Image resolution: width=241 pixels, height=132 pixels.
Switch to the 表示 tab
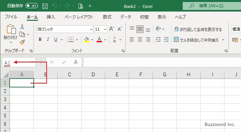[162, 17]
